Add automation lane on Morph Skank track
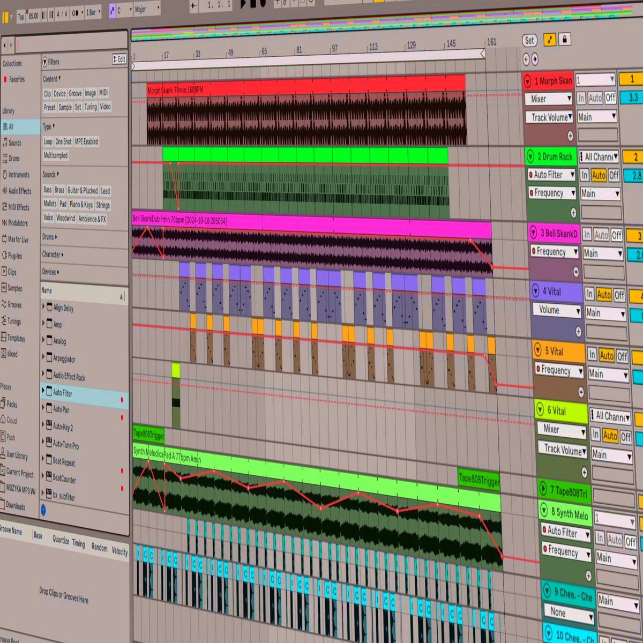This screenshot has width=643, height=643. click(x=570, y=136)
